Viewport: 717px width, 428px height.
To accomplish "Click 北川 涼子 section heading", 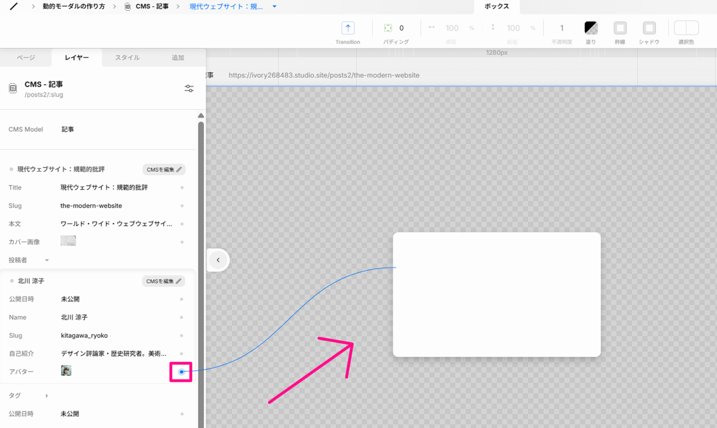I will tap(31, 281).
